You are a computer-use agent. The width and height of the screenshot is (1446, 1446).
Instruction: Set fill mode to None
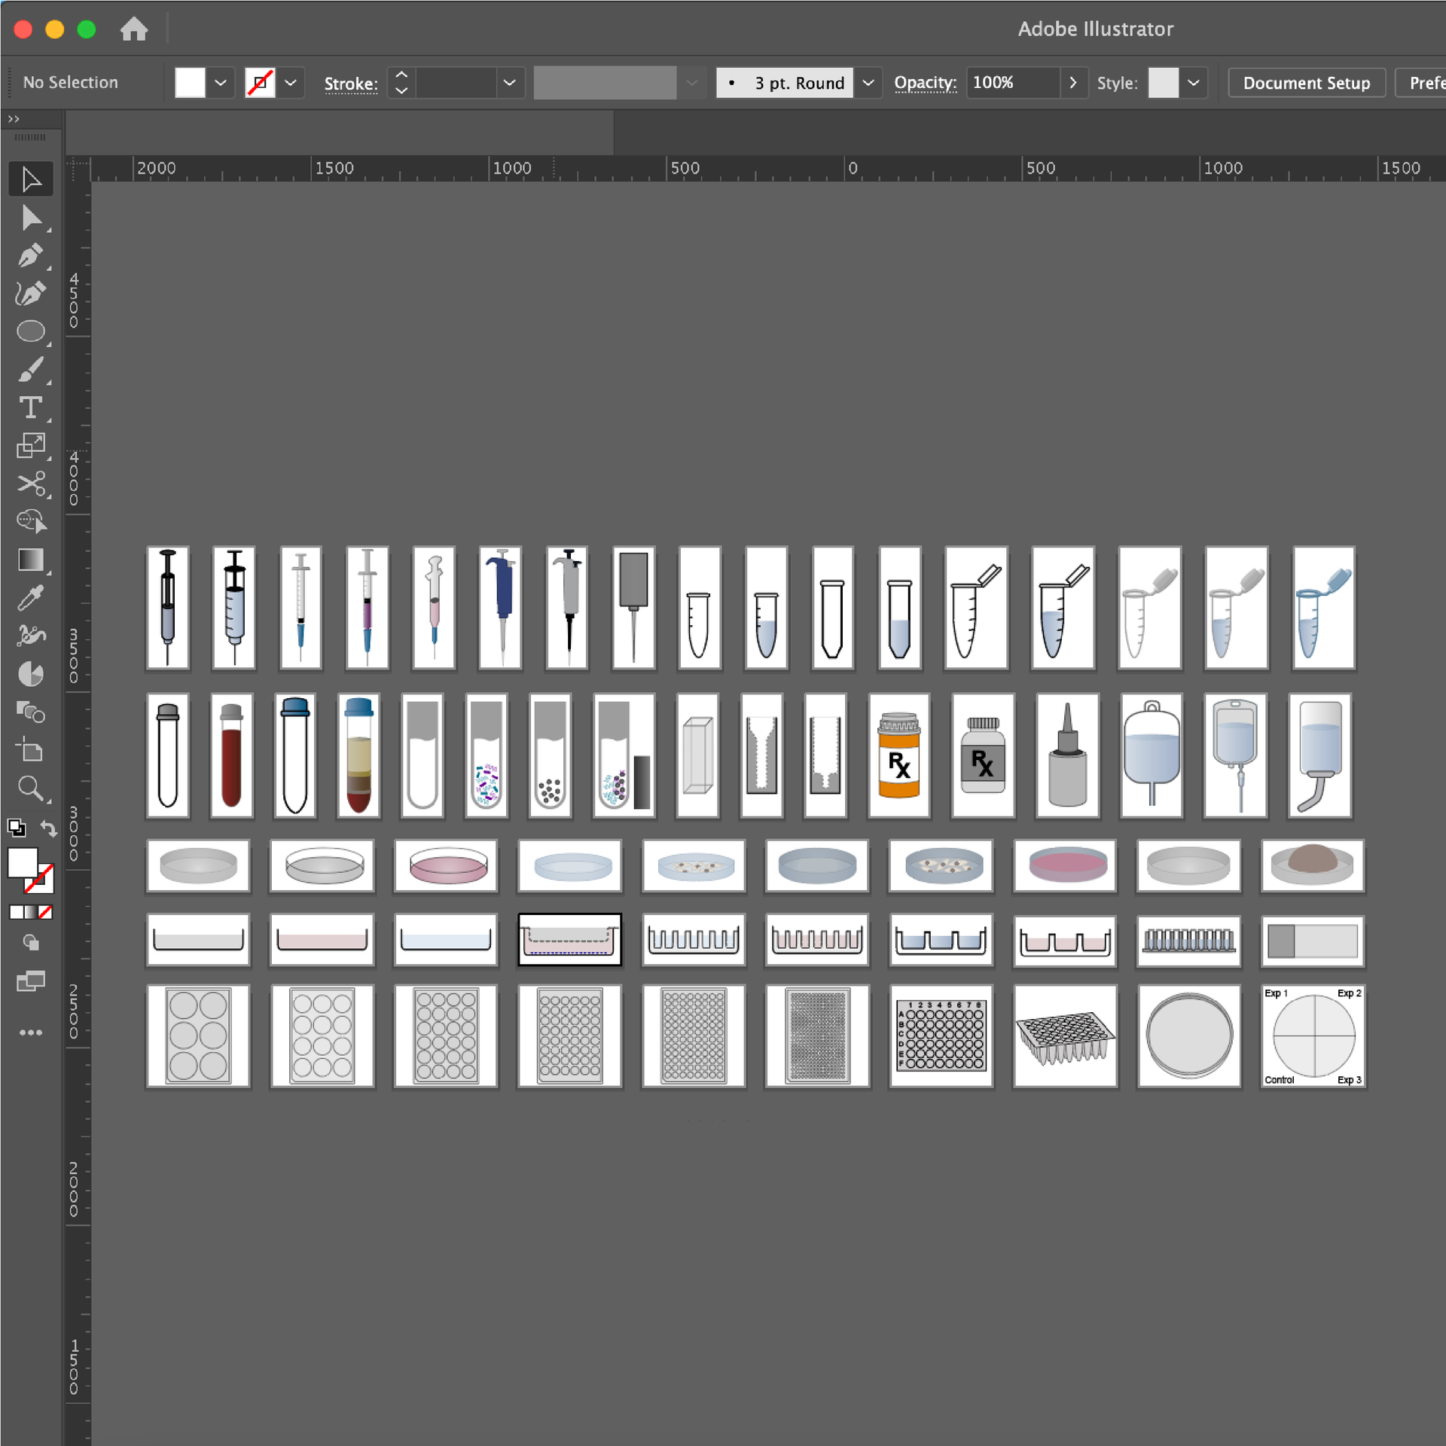pyautogui.click(x=46, y=912)
